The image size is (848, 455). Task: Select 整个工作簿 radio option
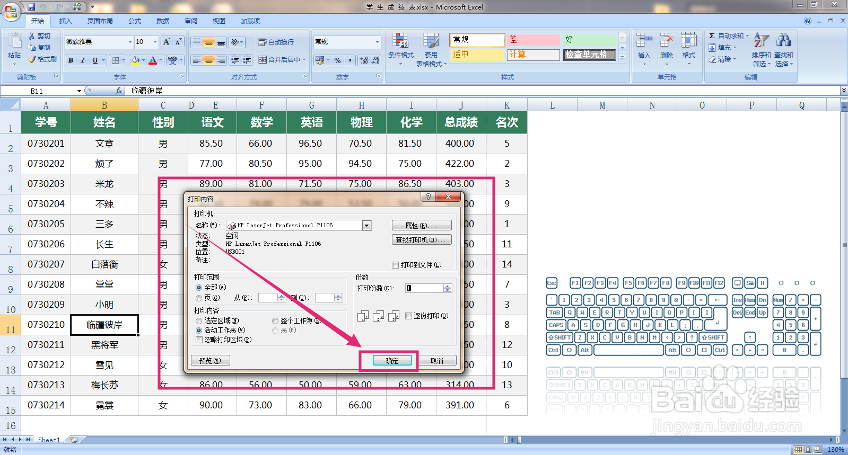pyautogui.click(x=275, y=320)
